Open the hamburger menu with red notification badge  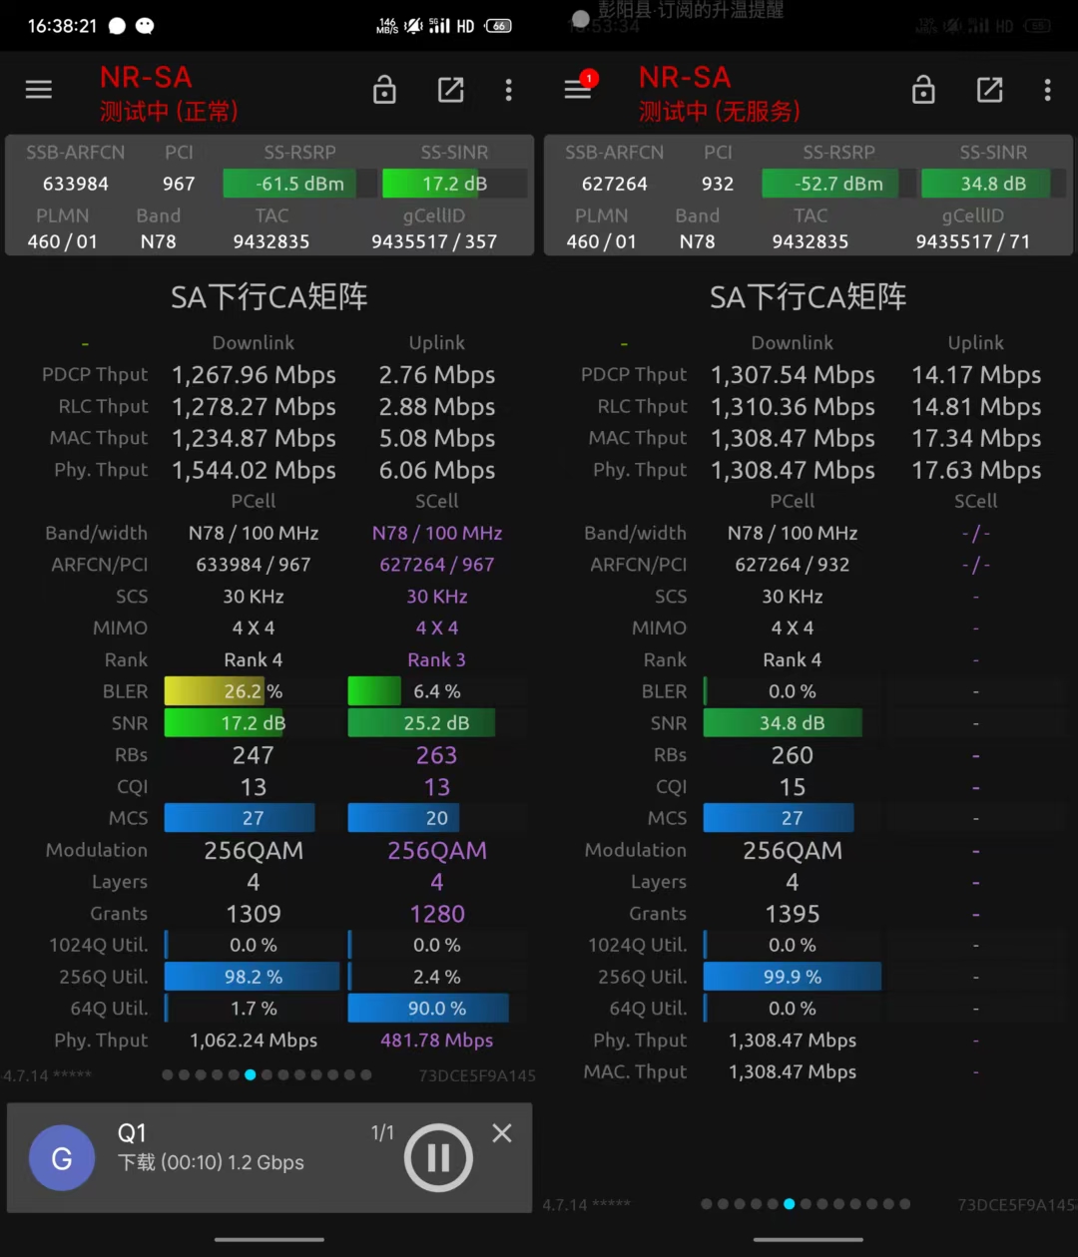(578, 90)
